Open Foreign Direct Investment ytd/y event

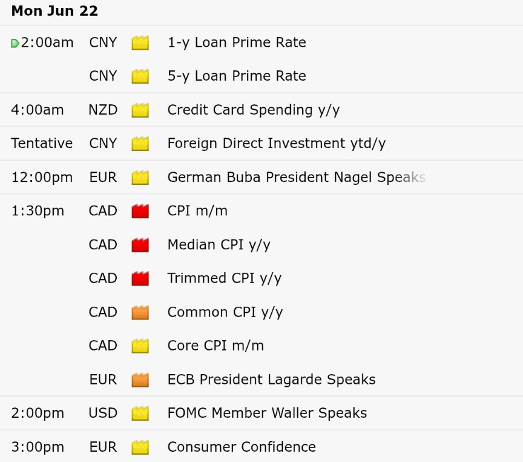[277, 144]
